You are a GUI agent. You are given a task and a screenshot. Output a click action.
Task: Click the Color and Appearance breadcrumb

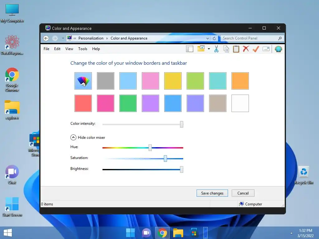[129, 38]
